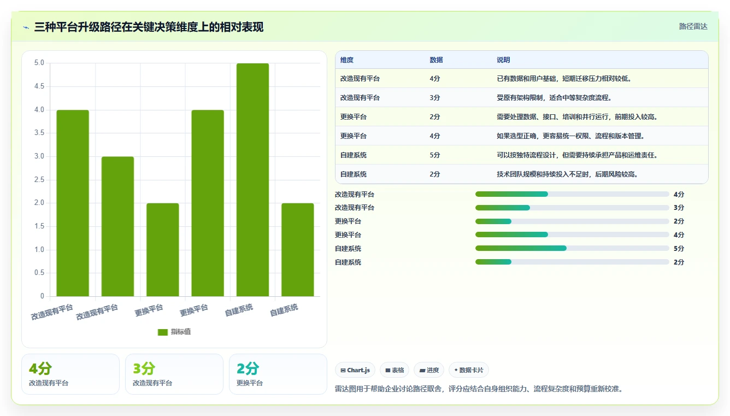Image resolution: width=730 pixels, height=416 pixels.
Task: Click the 改造现有平台 chart bar at value 3.0
Action: pyautogui.click(x=117, y=226)
